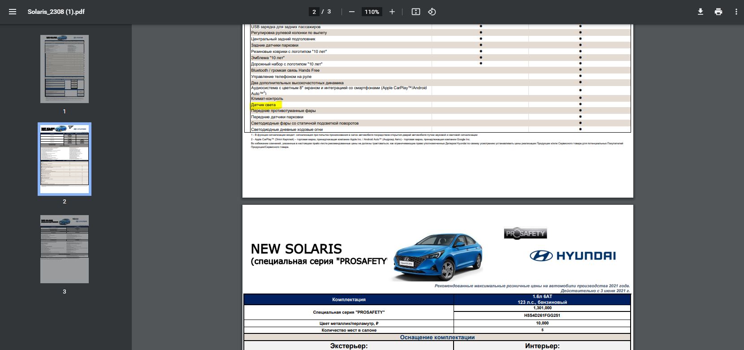Click the code H5S4D261FGG251
The image size is (744, 350).
(542, 315)
